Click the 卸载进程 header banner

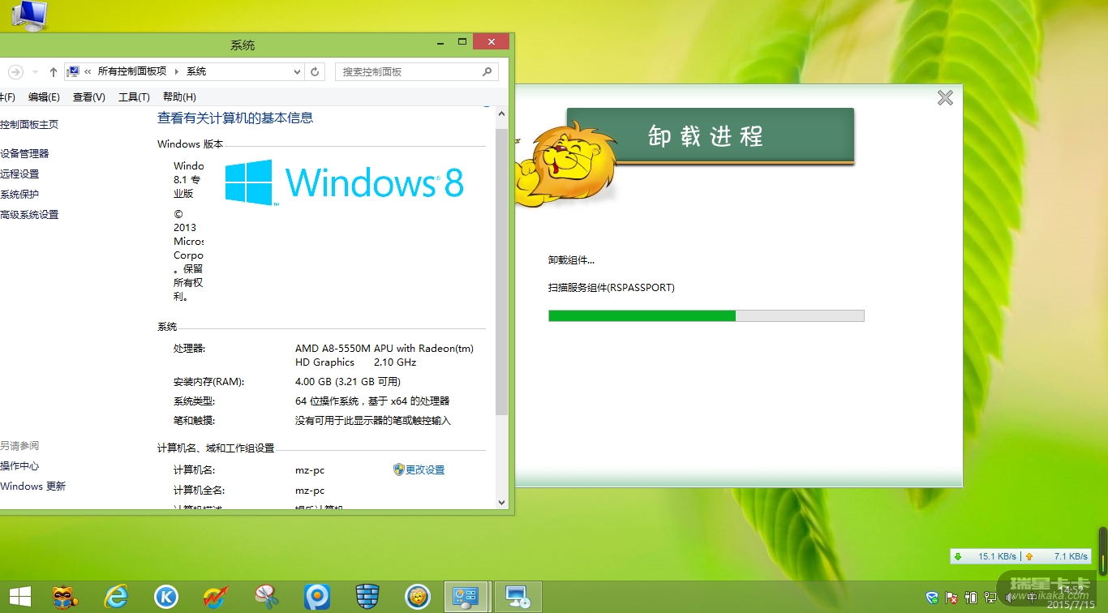click(x=711, y=135)
